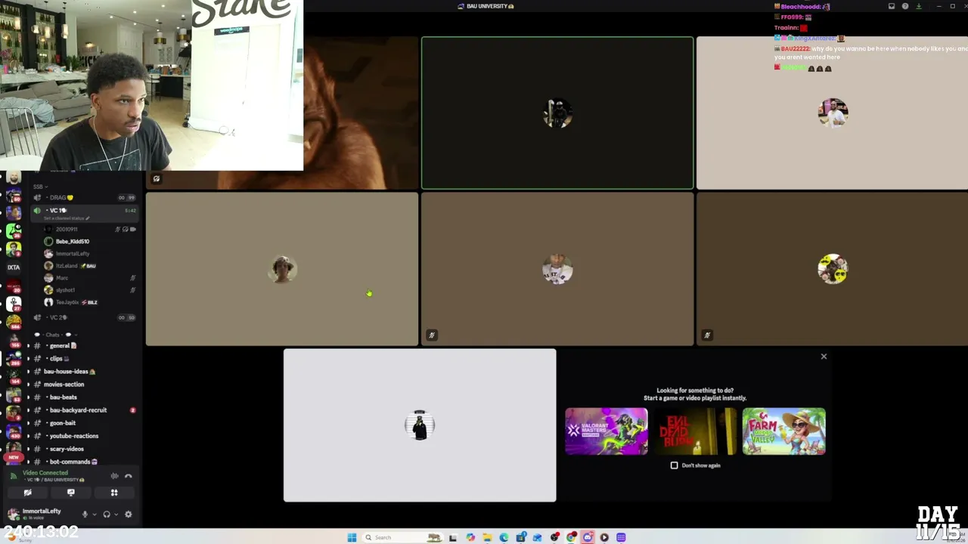Open Microsoft Copilot from taskbar

470,537
